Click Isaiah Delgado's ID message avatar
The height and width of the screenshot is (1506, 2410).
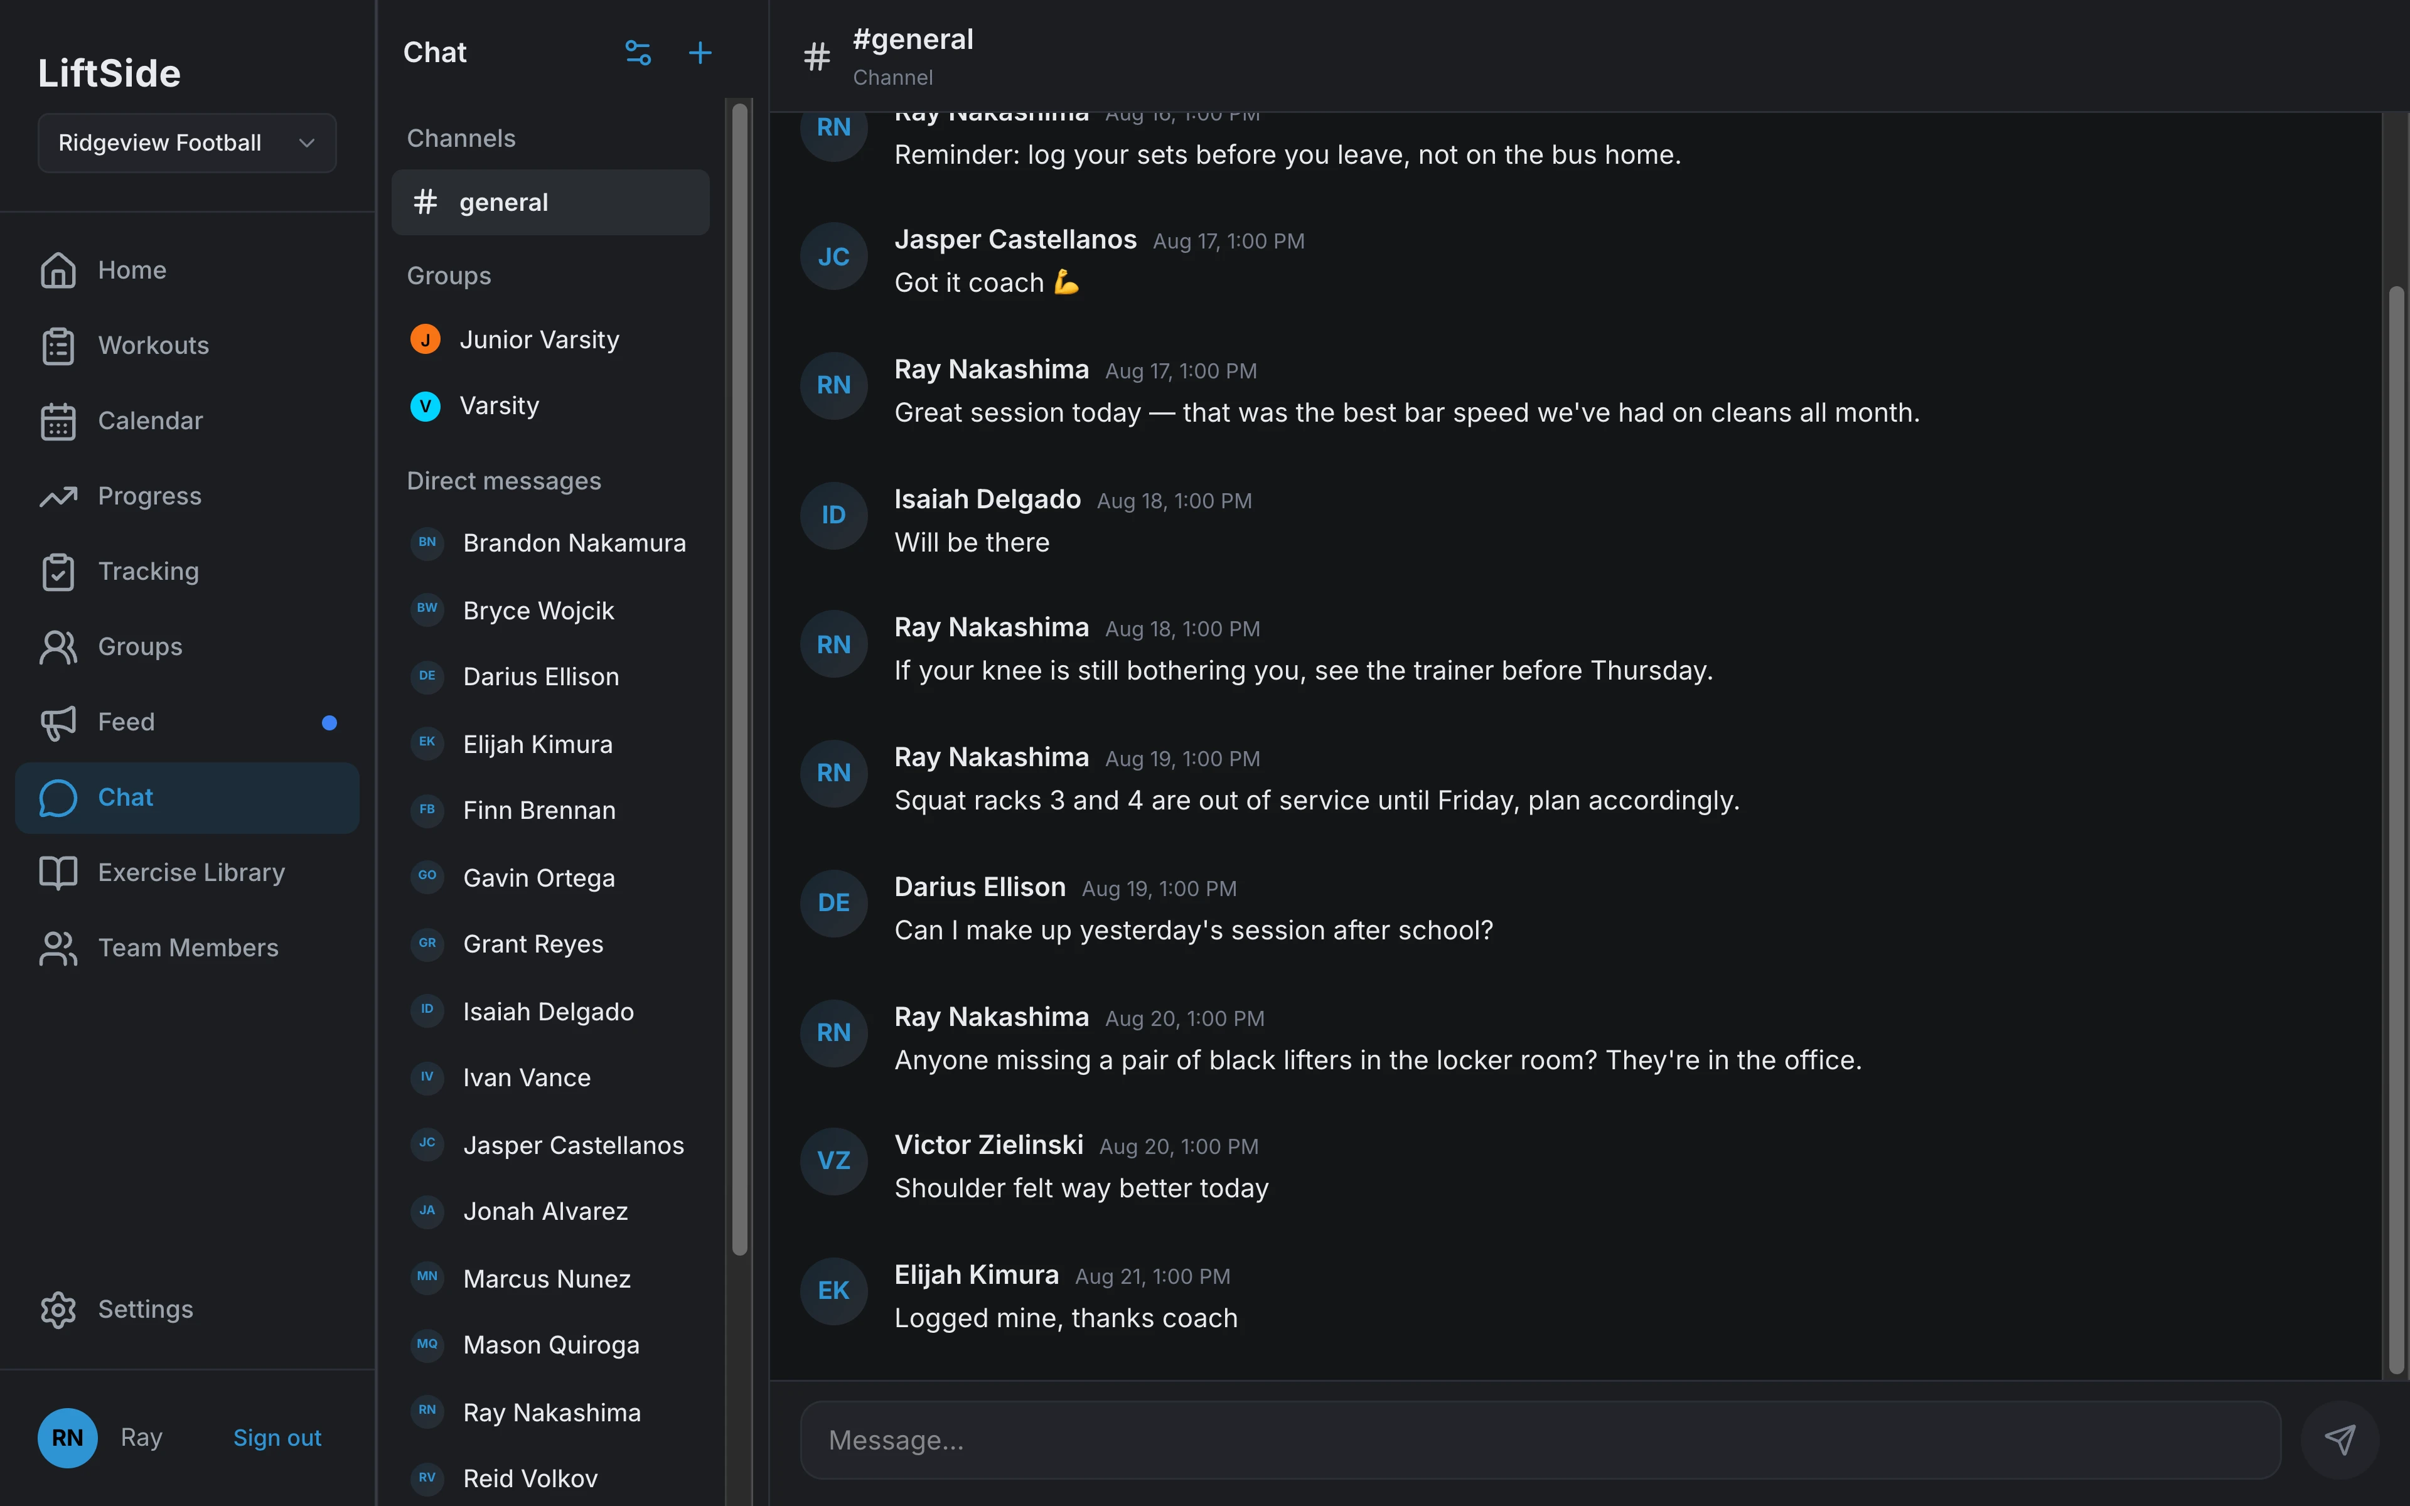[x=833, y=515]
